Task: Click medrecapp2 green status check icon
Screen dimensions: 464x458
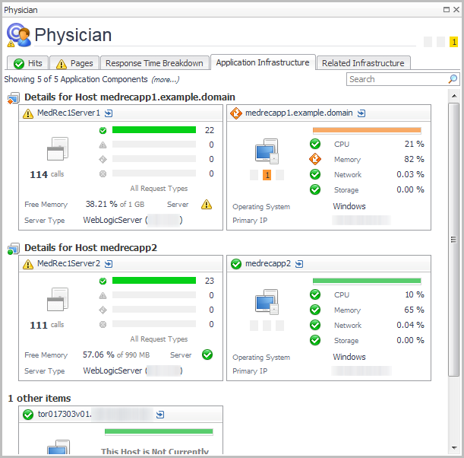Action: (236, 264)
